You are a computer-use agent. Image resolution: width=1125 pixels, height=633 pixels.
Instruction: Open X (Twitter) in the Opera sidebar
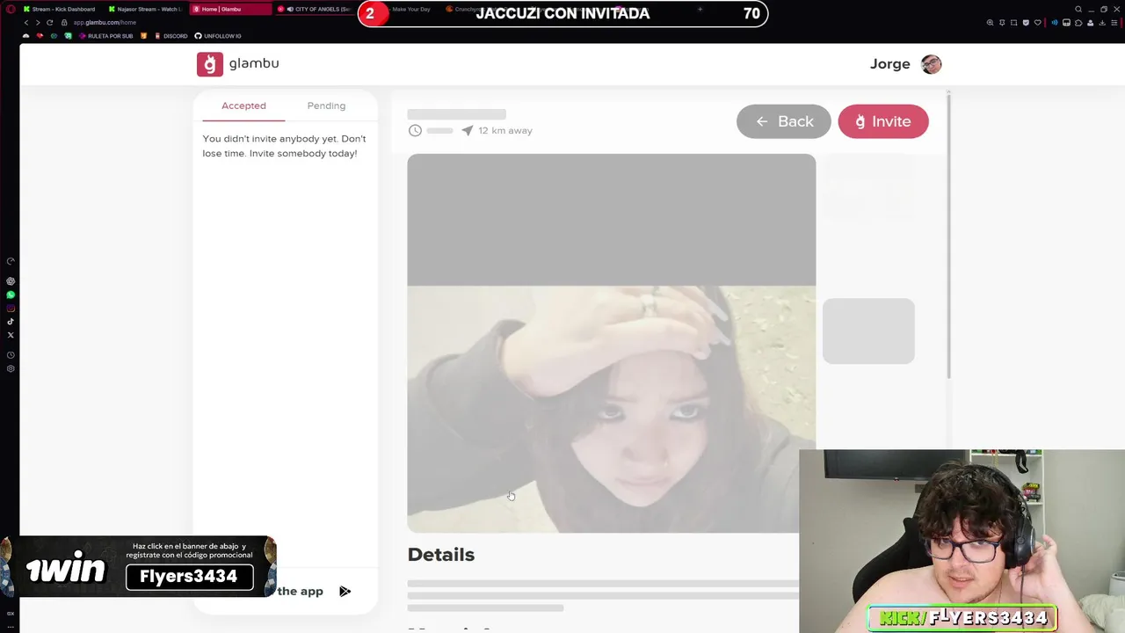[11, 335]
